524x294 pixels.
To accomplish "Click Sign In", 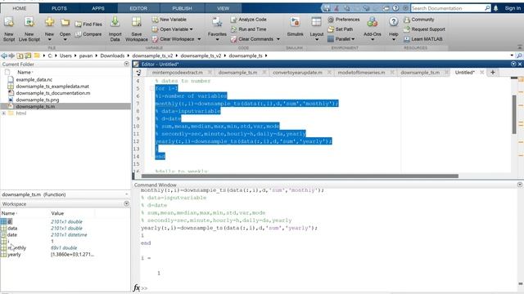I will [x=513, y=8].
